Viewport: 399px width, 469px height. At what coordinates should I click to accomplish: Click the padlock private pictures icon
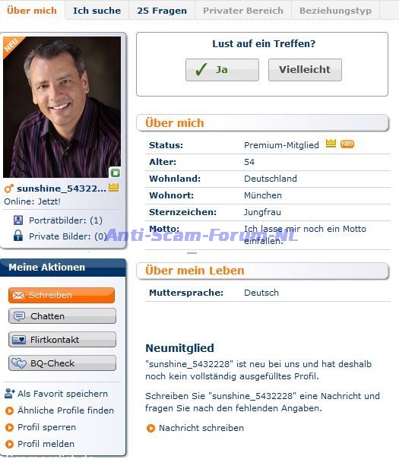coord(18,236)
